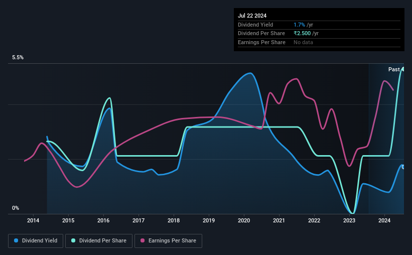
Task: Click the 2019 x-axis label
Action: [209, 220]
